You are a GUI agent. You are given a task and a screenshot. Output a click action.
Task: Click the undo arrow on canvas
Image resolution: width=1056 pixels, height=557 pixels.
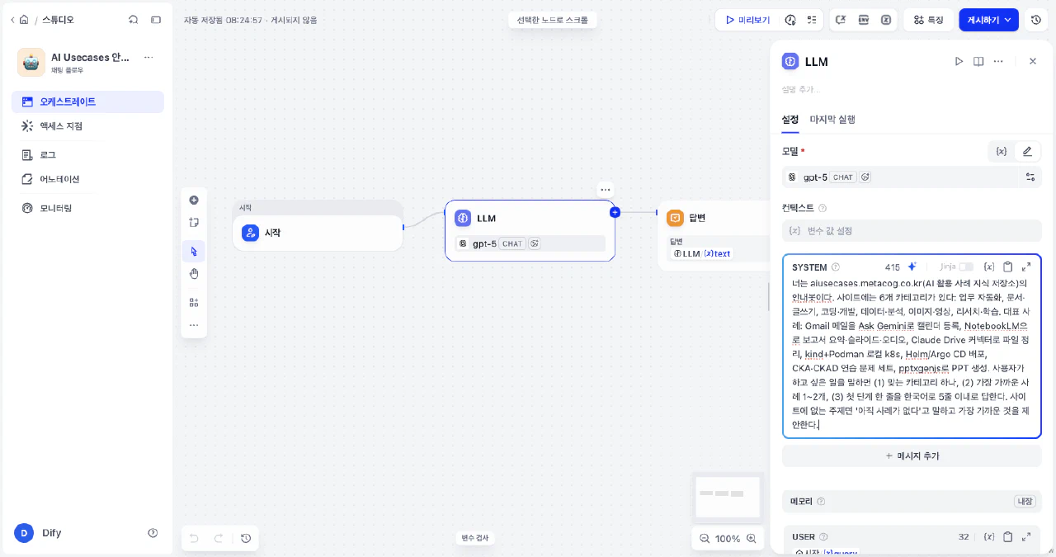pyautogui.click(x=194, y=538)
